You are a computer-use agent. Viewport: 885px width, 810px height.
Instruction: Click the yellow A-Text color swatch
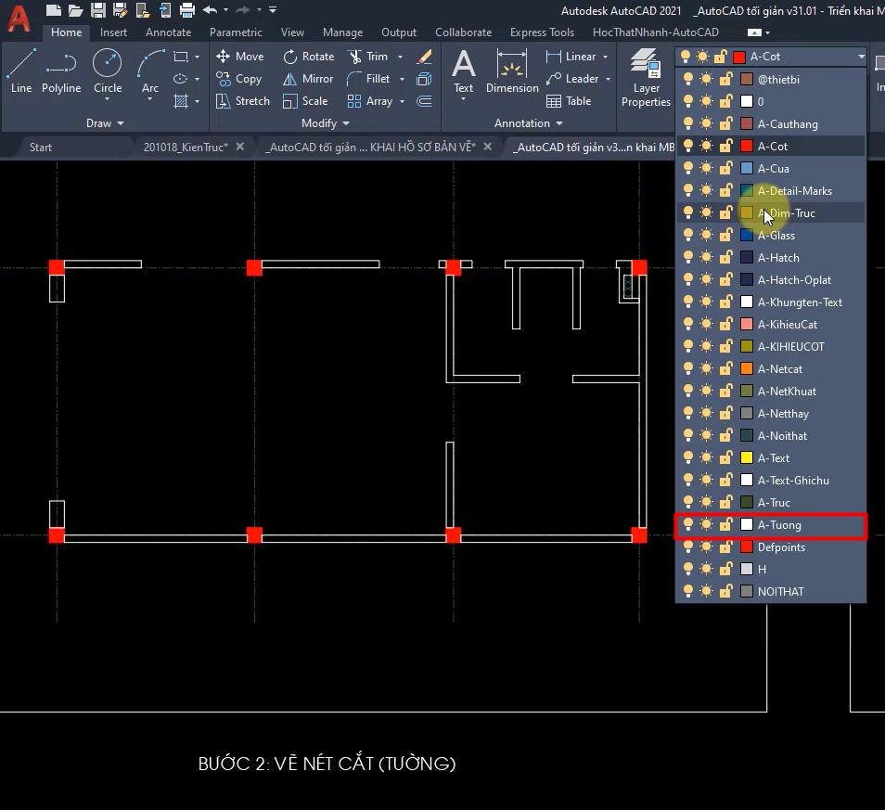coord(747,458)
